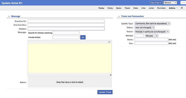Screen dimensions: 186x98
Task: Open the Minutes time unit dropdown
Action: click(151, 36)
